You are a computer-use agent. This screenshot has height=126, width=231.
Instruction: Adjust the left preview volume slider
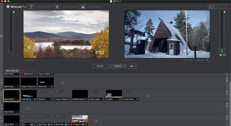click(x=14, y=12)
